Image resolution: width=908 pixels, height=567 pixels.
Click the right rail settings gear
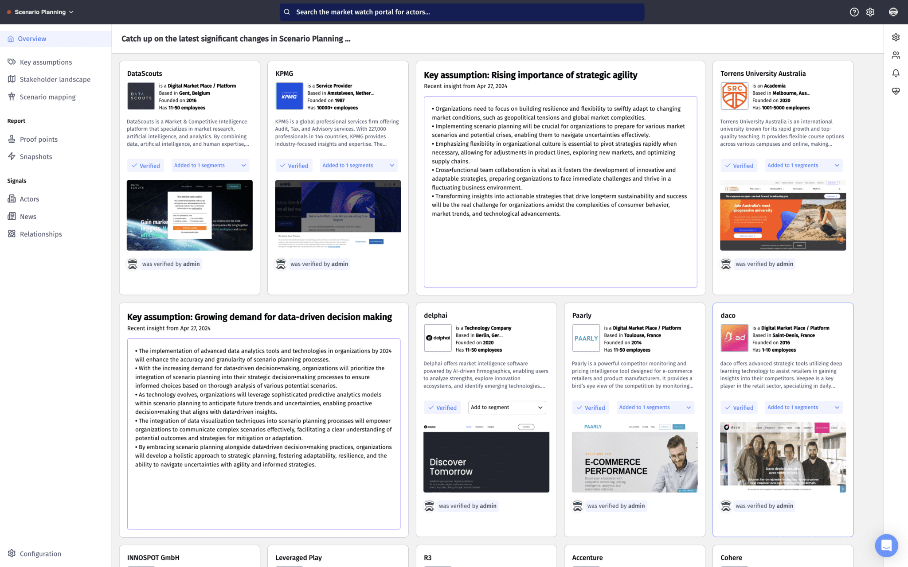pos(896,37)
